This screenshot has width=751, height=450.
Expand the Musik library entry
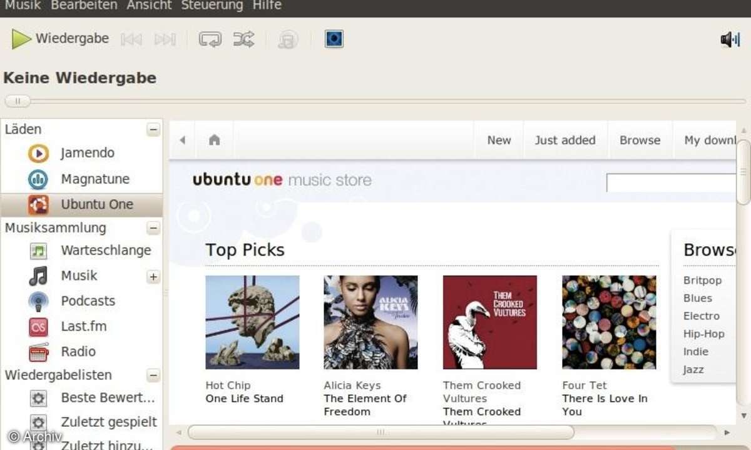pos(153,277)
